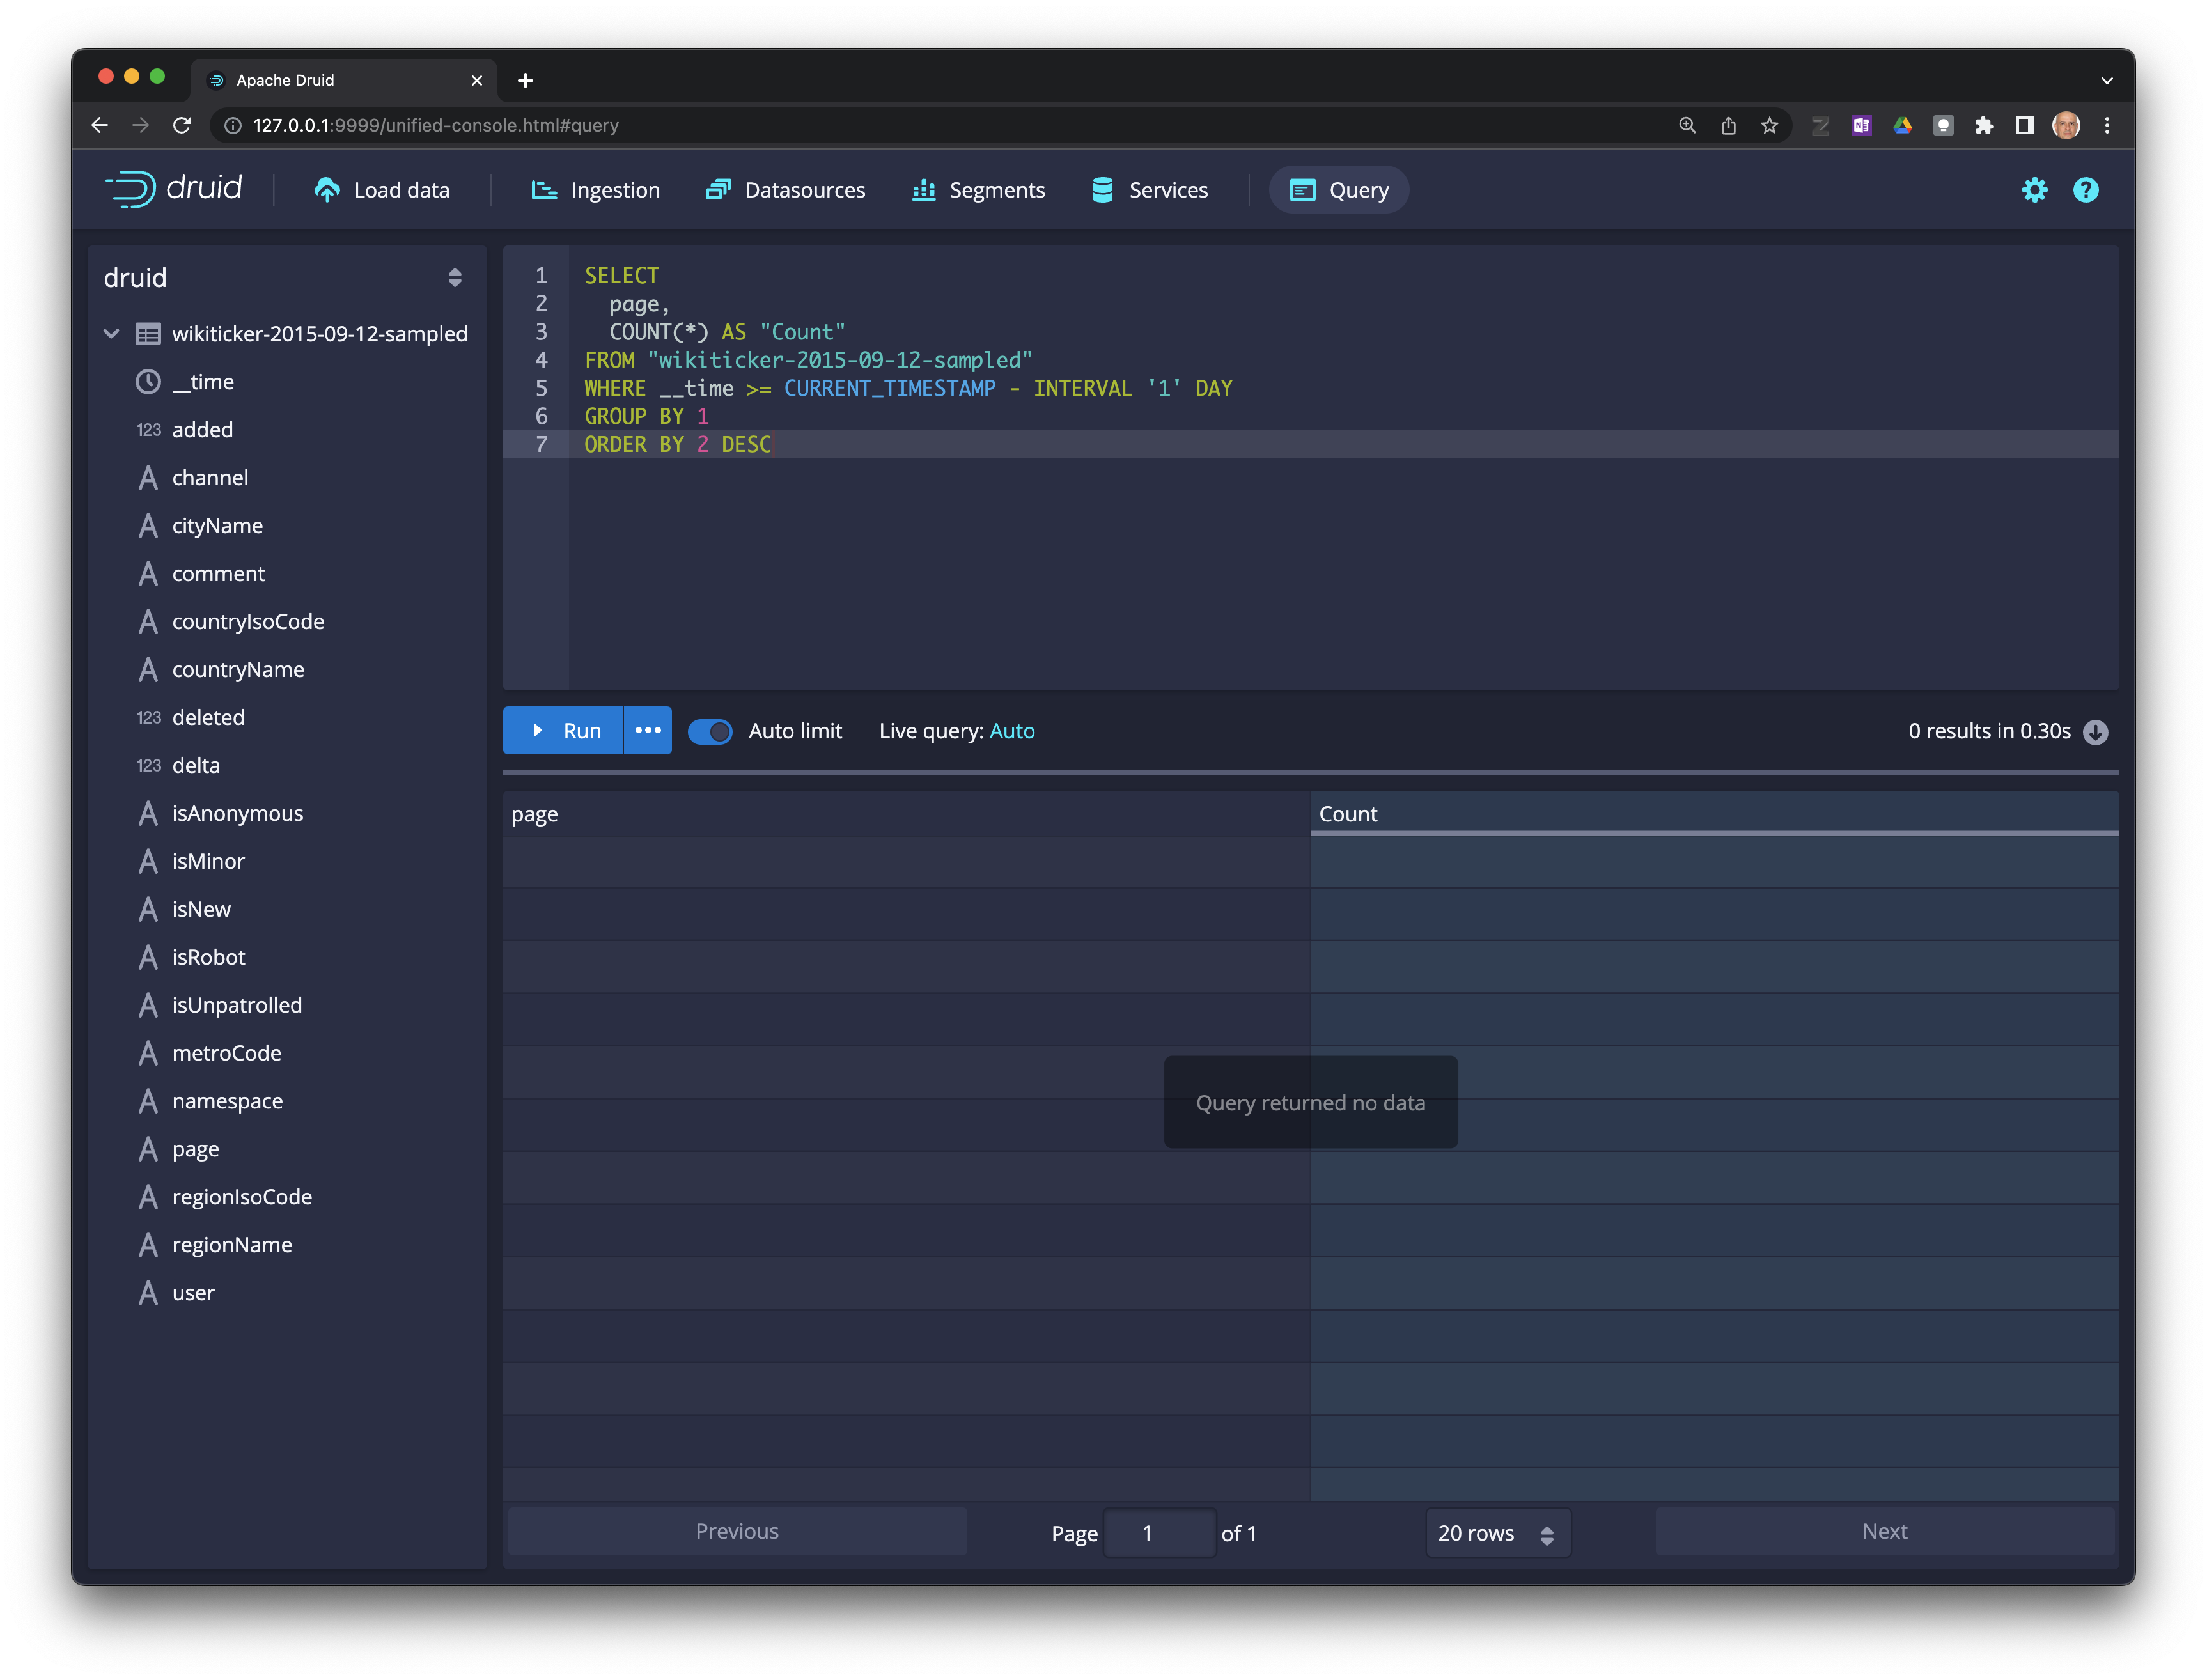Open the settings gear menu
Viewport: 2207px width, 1680px height.
tap(2034, 190)
